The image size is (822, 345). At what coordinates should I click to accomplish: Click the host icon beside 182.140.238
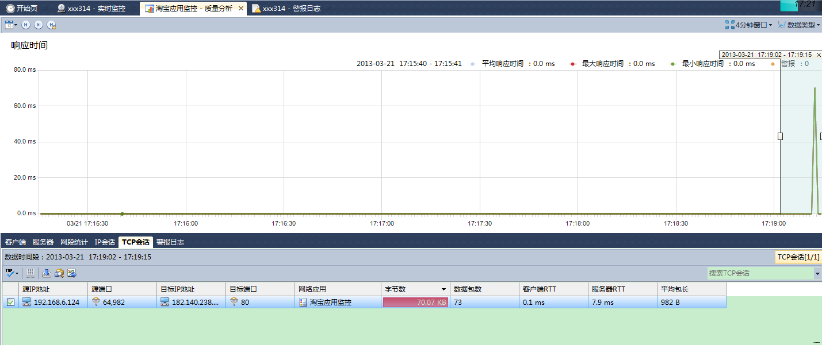pos(165,302)
